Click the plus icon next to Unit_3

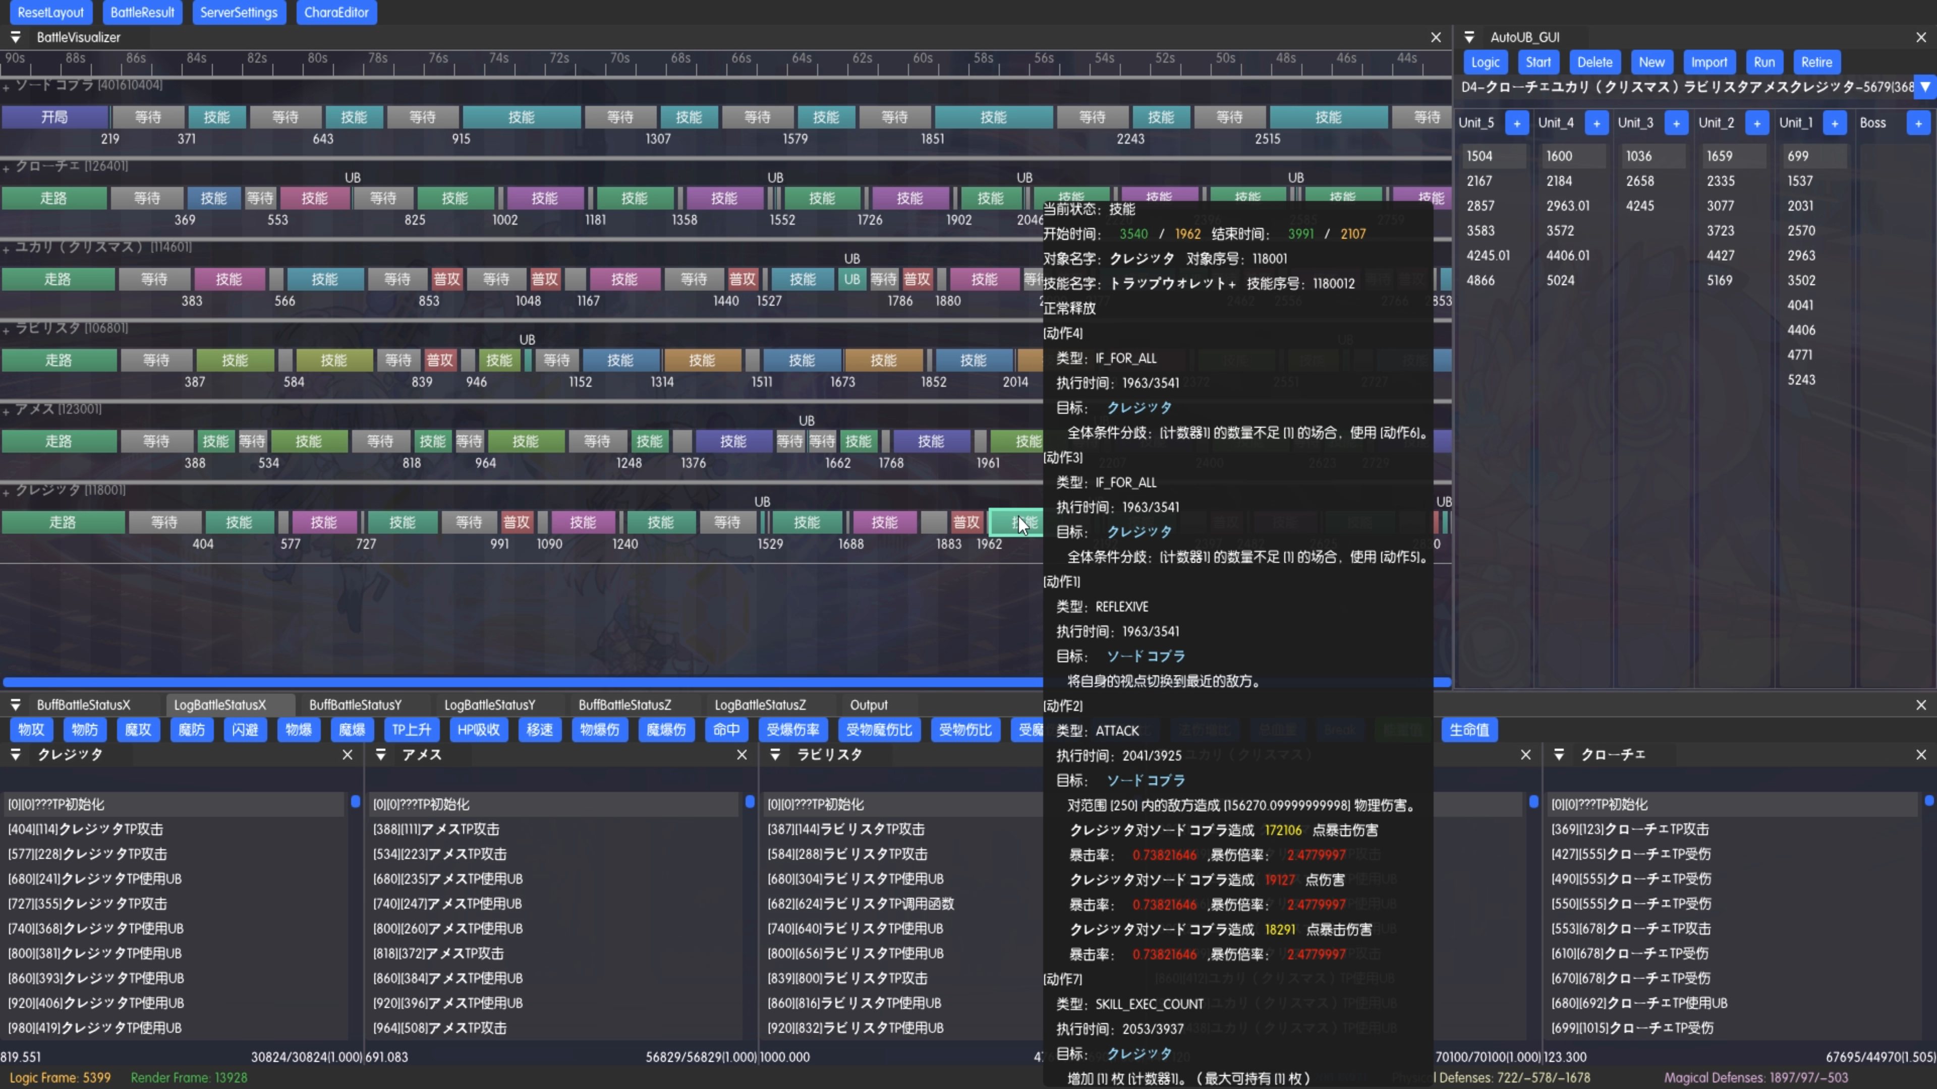point(1676,123)
